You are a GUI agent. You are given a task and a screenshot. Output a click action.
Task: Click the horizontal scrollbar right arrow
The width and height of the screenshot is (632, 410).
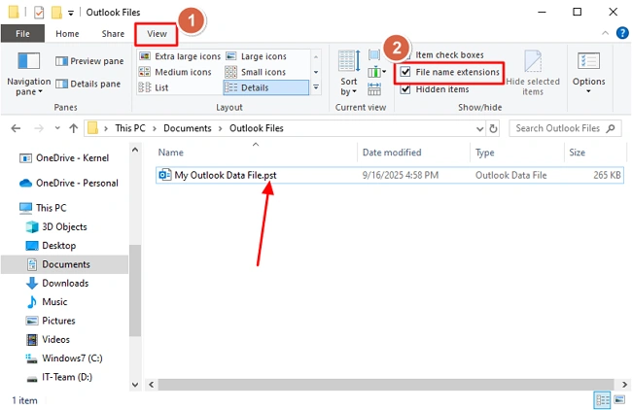click(624, 385)
